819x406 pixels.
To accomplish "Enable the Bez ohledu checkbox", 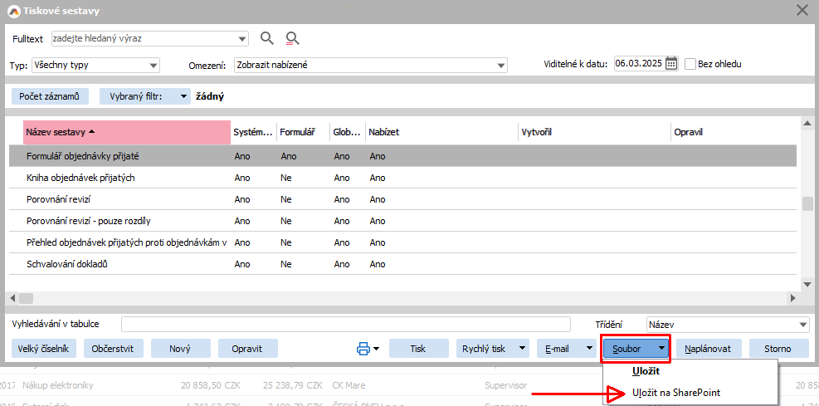I will pyautogui.click(x=690, y=64).
